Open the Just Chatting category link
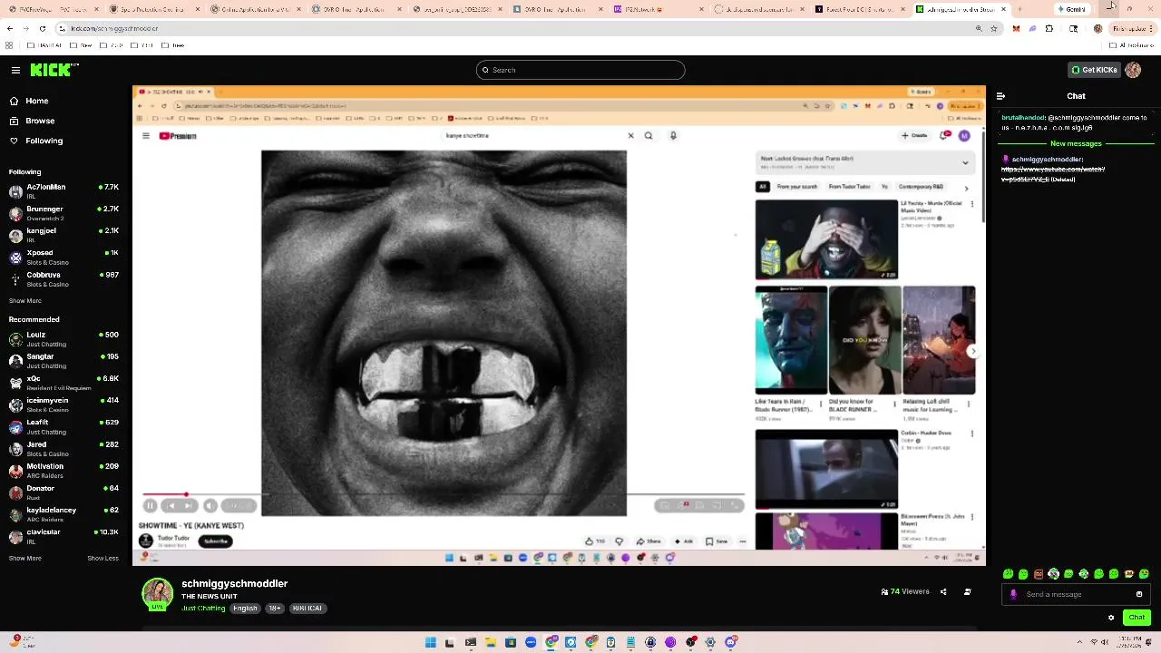This screenshot has height=653, width=1161. (x=203, y=609)
